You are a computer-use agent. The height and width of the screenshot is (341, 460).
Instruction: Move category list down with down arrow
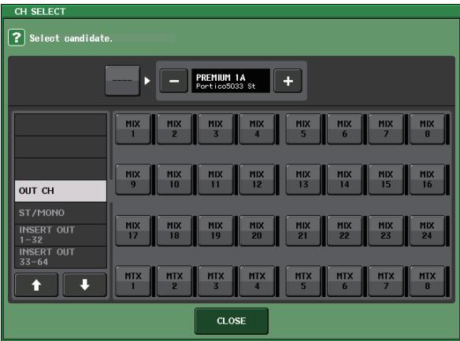tap(85, 284)
